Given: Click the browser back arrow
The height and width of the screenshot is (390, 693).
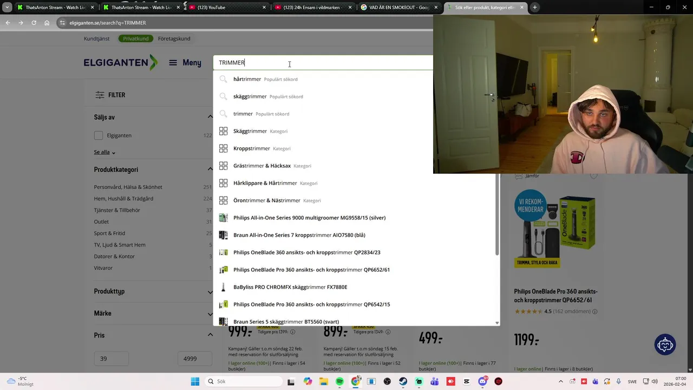Looking at the screenshot, I should tap(8, 23).
